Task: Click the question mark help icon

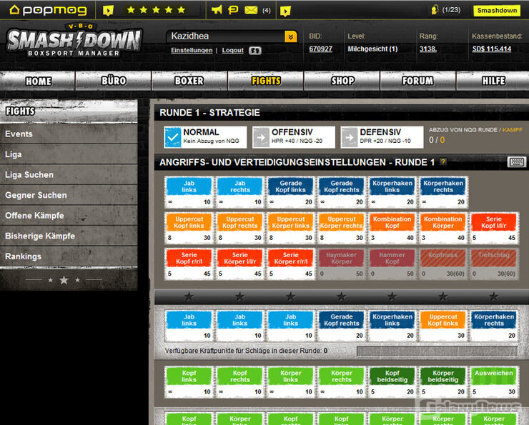Action: coord(443,162)
